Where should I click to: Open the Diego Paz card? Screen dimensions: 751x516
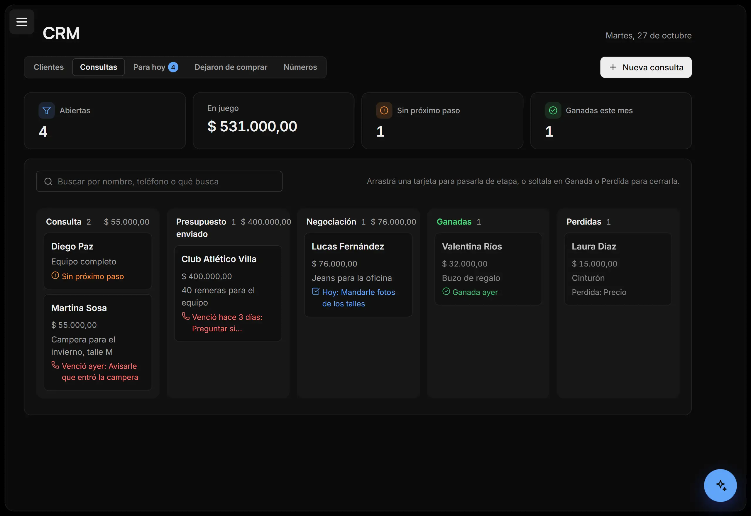point(98,261)
